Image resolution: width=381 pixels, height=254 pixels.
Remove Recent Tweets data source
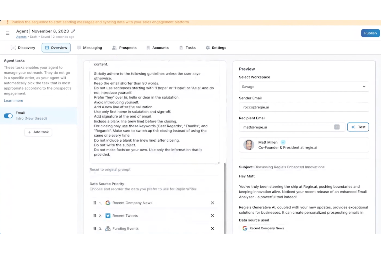click(x=212, y=216)
